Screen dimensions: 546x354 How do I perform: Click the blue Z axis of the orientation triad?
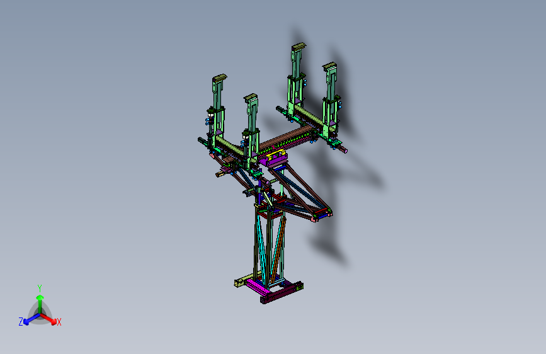coord(31,319)
